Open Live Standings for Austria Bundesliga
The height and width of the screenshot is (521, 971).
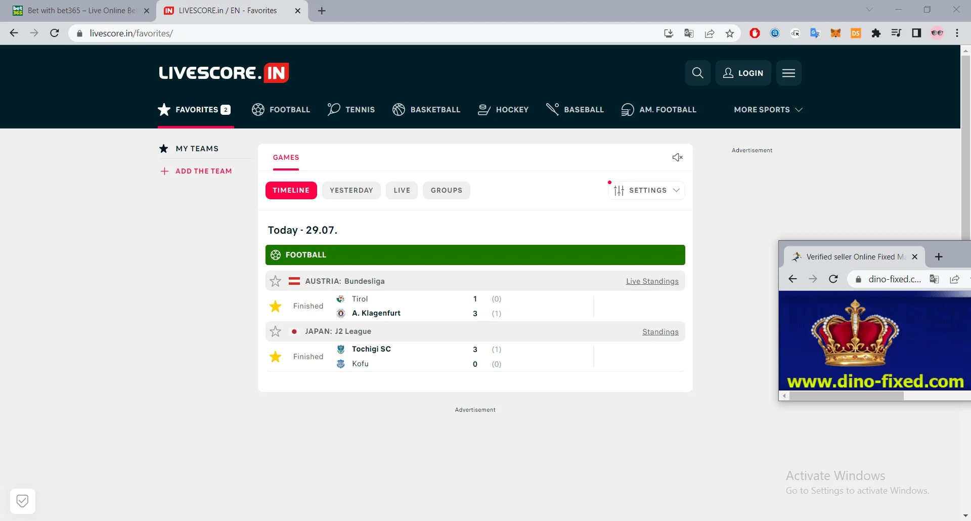652,281
